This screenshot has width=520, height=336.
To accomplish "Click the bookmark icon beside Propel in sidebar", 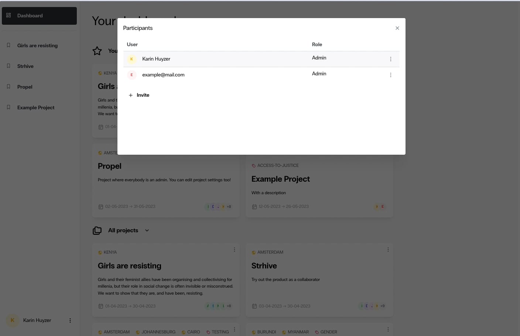I will (8, 86).
